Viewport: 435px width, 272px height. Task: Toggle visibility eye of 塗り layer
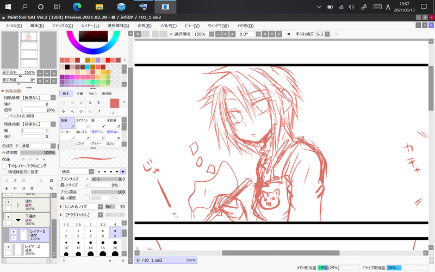[x=9, y=202]
